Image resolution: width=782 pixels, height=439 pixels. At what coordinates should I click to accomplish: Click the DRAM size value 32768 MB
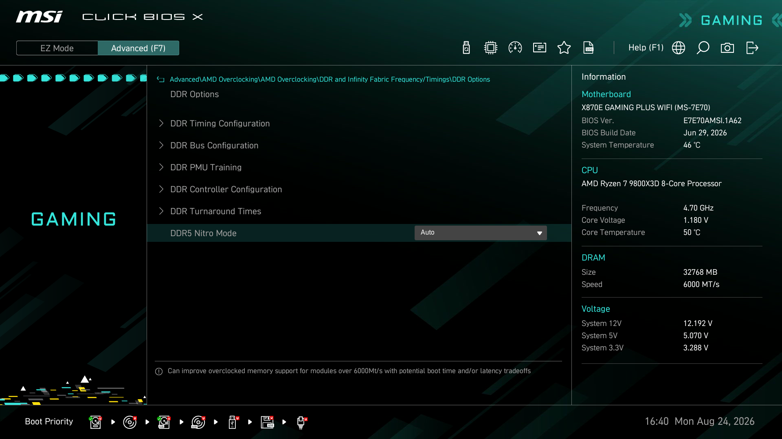point(700,272)
